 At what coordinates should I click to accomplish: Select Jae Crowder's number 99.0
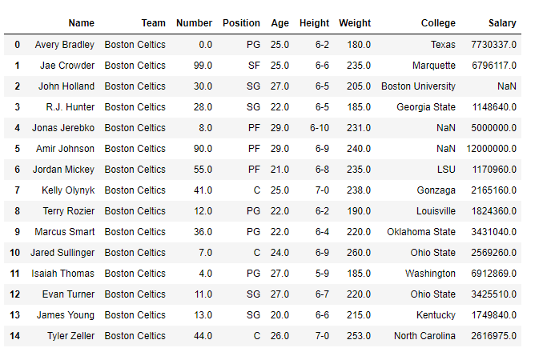[x=203, y=65]
